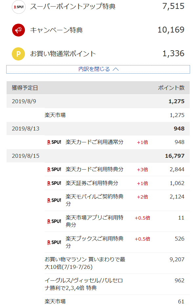
Task: Click the SPU badge next to 楽天市場アプリご利用特典分
Action: point(54,221)
